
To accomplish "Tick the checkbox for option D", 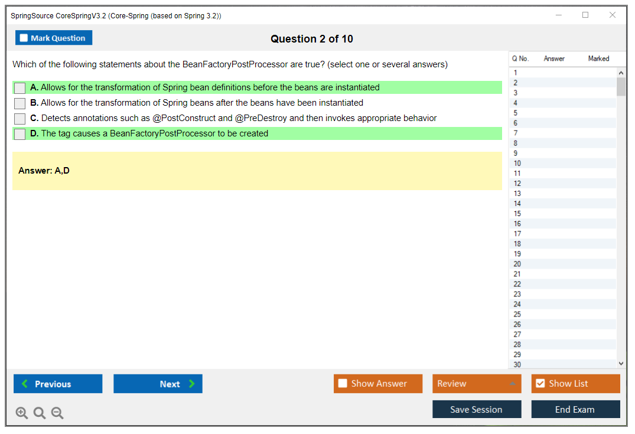I will tap(20, 134).
